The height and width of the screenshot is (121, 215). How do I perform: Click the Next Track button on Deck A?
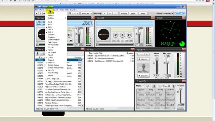(x=69, y=35)
